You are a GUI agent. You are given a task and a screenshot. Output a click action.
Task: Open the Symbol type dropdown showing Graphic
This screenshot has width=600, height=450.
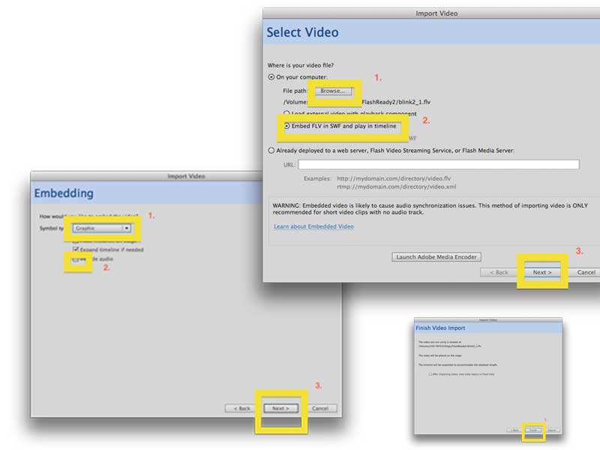pos(102,227)
